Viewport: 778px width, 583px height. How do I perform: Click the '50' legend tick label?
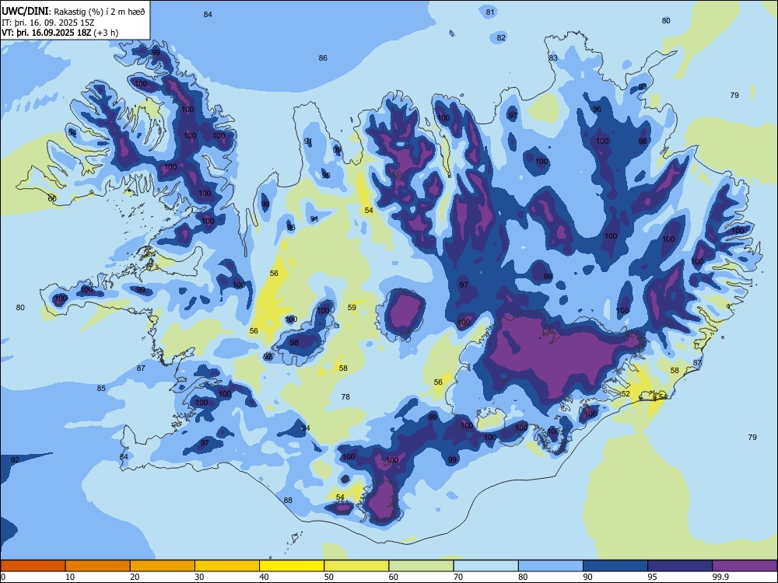pos(328,577)
